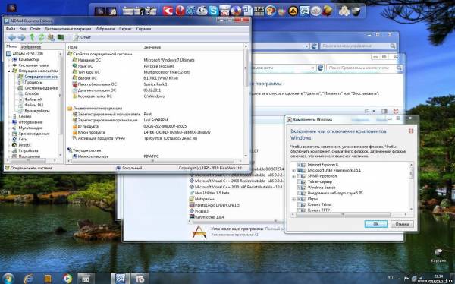Expand the Отображение tree node
Image resolution: width=455 pixels, height=284 pixels.
pyautogui.click(x=9, y=122)
